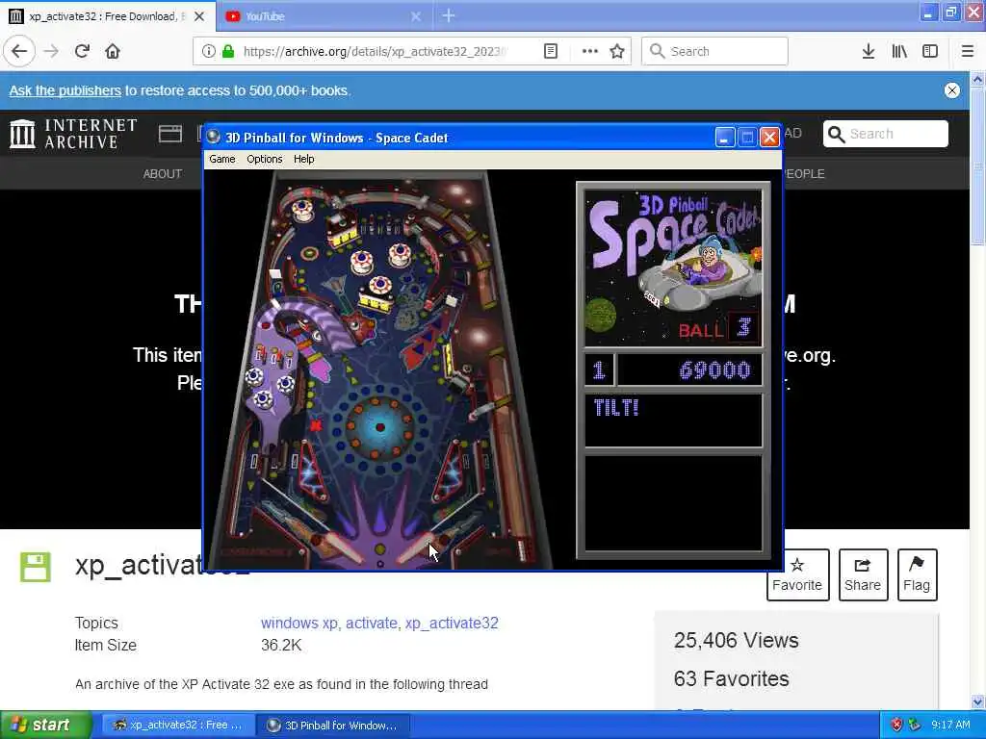Click the Favorite star button
The height and width of the screenshot is (739, 986).
coord(797,574)
